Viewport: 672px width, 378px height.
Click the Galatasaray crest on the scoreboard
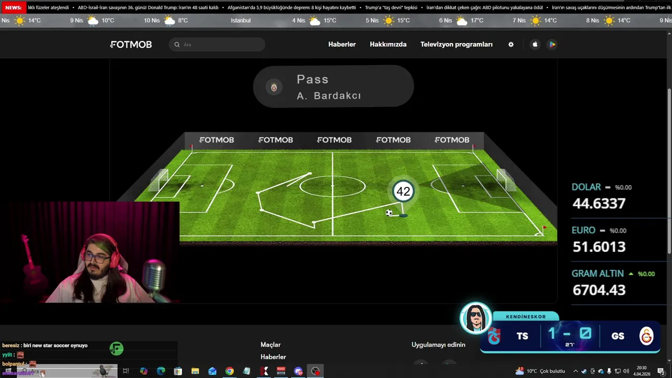pos(646,336)
